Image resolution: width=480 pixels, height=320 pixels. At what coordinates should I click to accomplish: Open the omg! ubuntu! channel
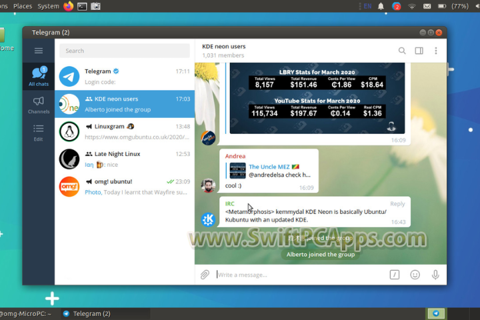tap(125, 187)
